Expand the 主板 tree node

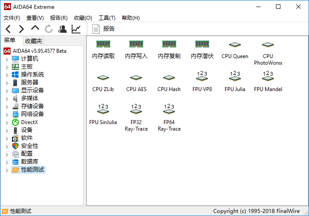coord(7,67)
